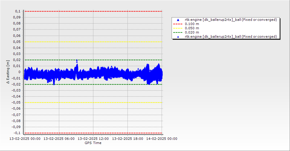
Task: Click the '0,01' y-axis tick label
Action: coord(17,66)
